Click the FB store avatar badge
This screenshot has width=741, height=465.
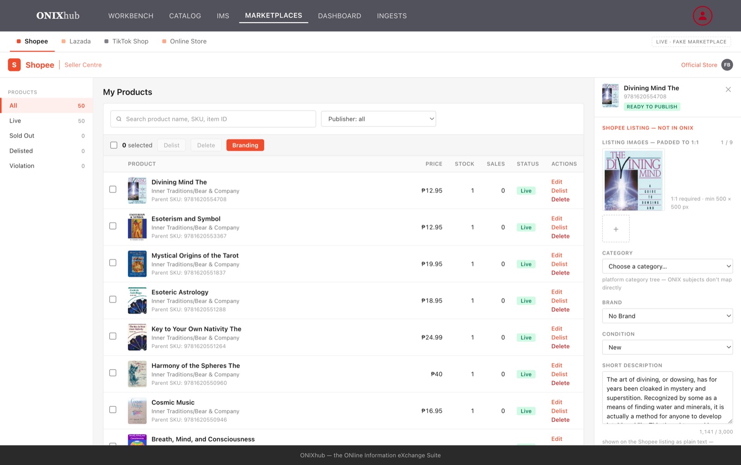pyautogui.click(x=727, y=65)
